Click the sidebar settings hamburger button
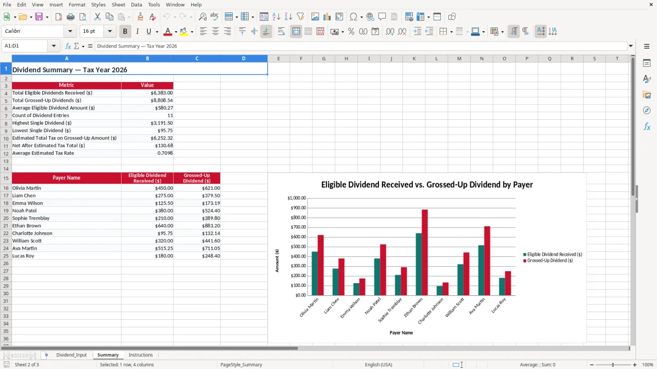Viewport: 657px width, 369px height. click(x=647, y=46)
